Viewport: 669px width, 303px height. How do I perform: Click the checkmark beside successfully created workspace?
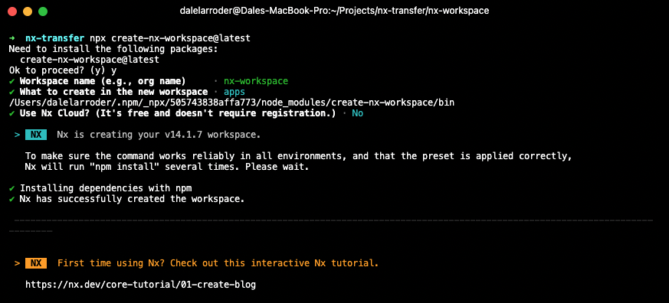tap(11, 199)
